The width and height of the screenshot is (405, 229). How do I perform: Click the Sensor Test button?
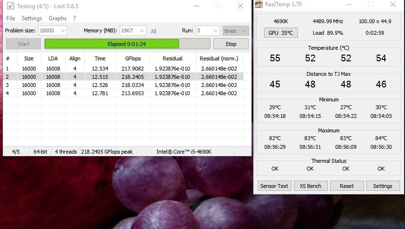pyautogui.click(x=274, y=186)
